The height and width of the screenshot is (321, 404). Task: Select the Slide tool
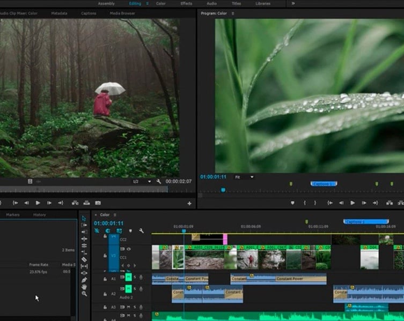click(x=84, y=273)
